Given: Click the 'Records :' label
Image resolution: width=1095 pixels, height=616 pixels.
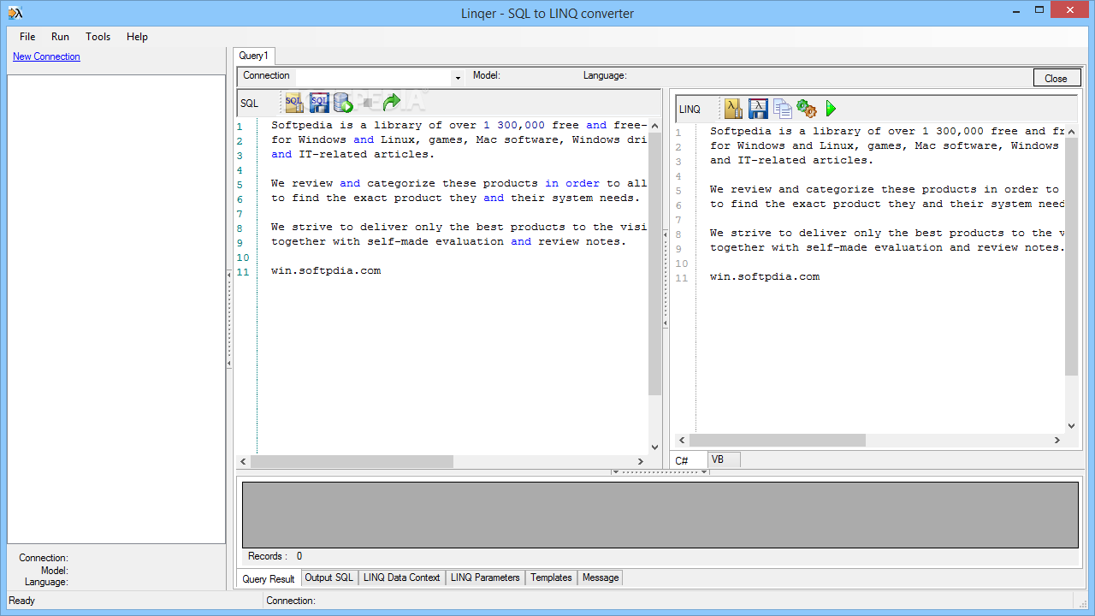Looking at the screenshot, I should point(268,556).
